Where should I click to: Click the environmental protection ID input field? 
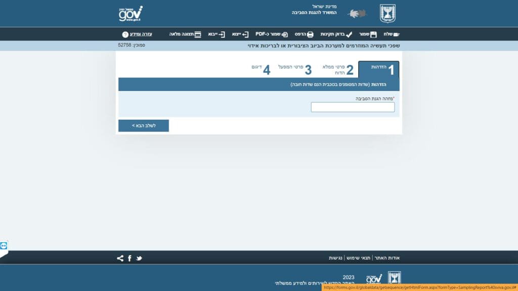353,107
